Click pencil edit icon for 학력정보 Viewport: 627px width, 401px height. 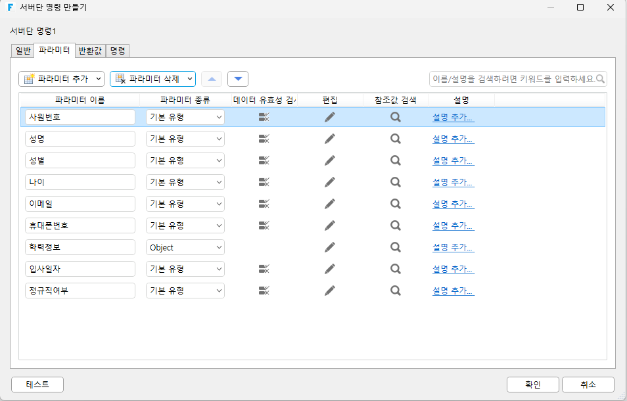(330, 247)
